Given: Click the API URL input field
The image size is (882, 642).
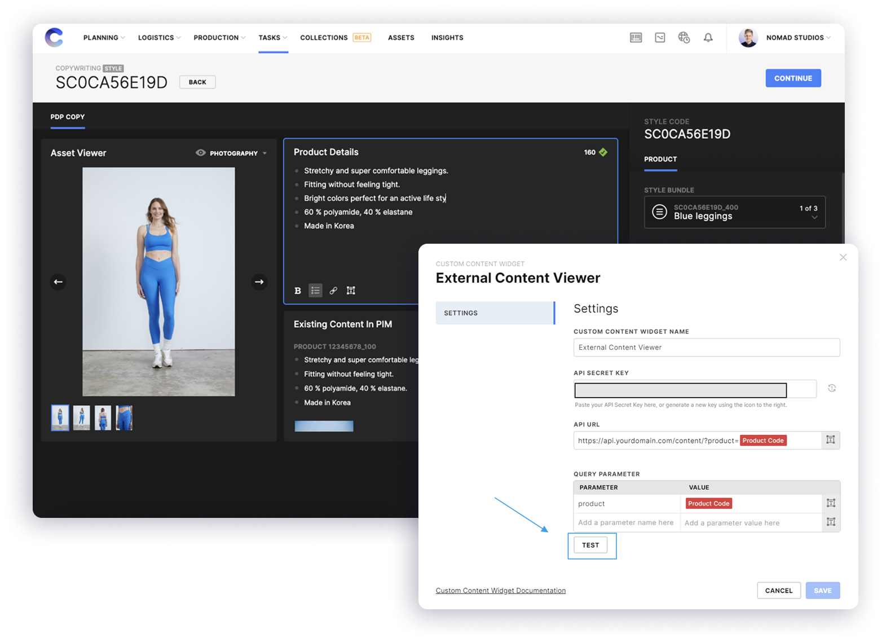Looking at the screenshot, I should 697,441.
